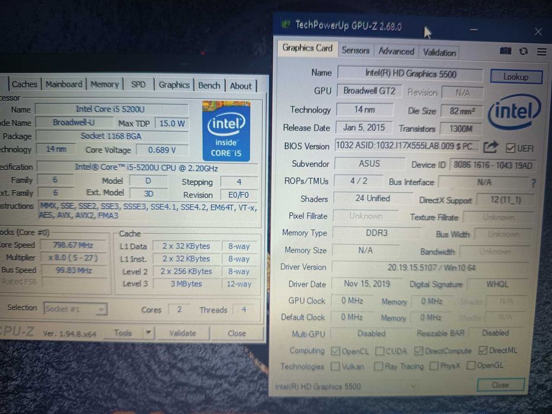The width and height of the screenshot is (552, 414).
Task: Click the Bus Speed value 99.83 MHz
Action: pos(74,270)
